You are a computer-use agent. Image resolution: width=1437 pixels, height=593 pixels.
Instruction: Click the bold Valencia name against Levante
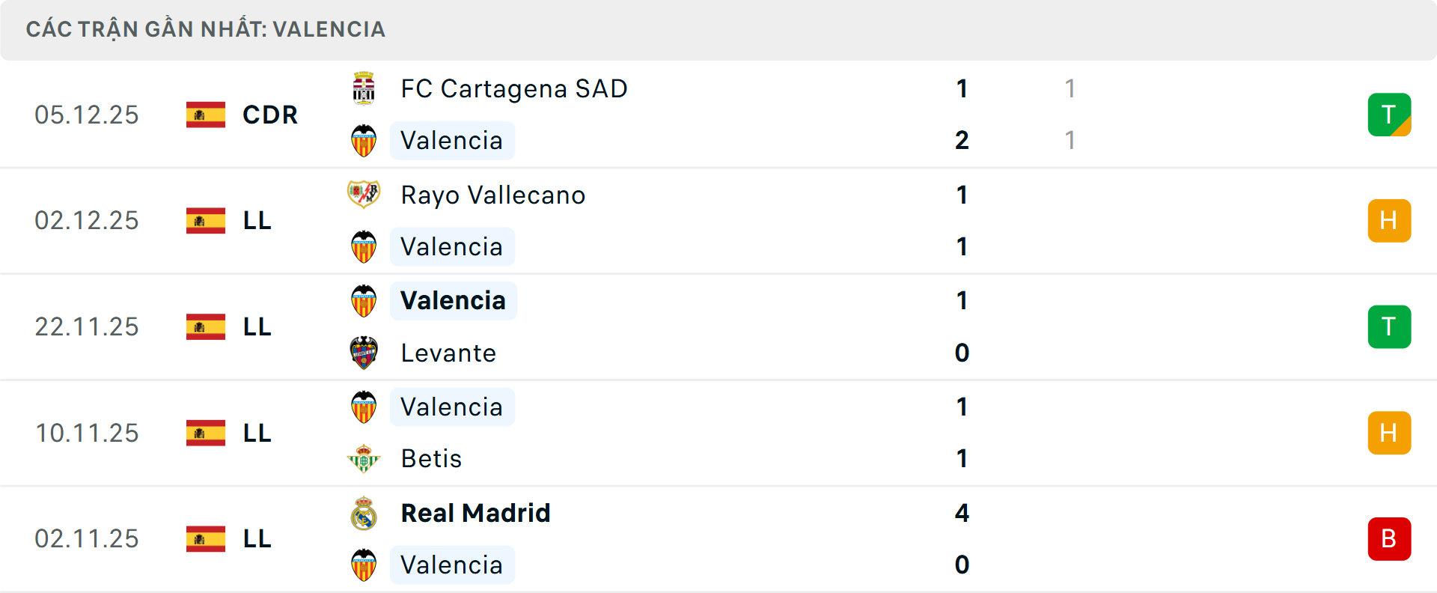coord(453,301)
